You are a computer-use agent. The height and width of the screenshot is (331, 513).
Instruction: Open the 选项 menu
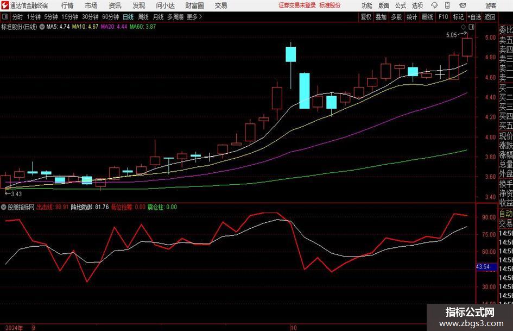[417, 5]
